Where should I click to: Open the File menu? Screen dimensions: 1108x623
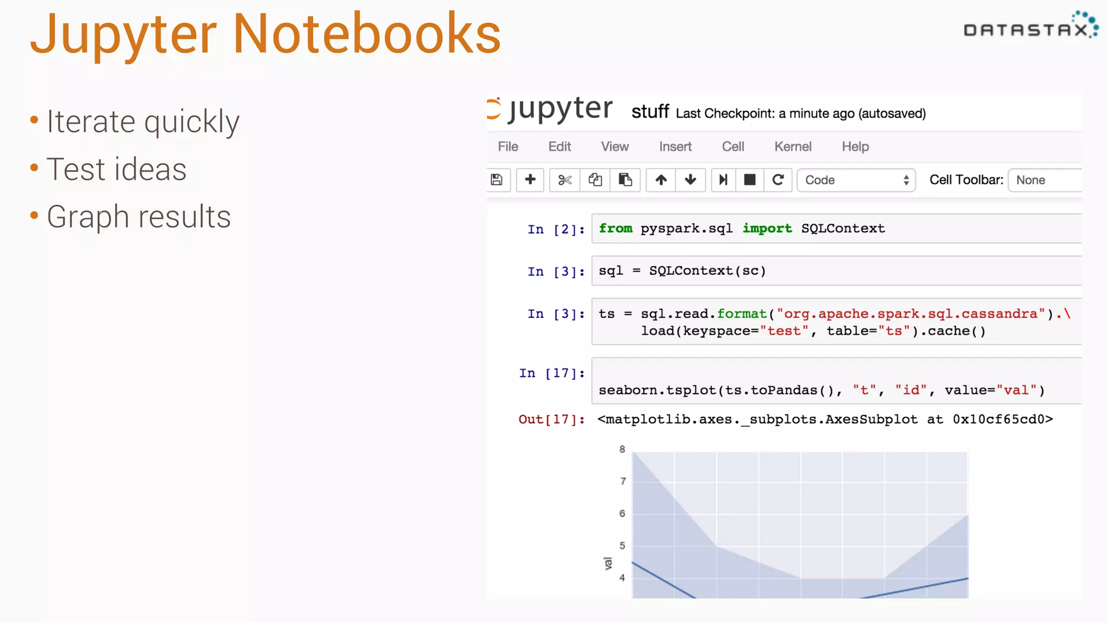[x=508, y=147]
